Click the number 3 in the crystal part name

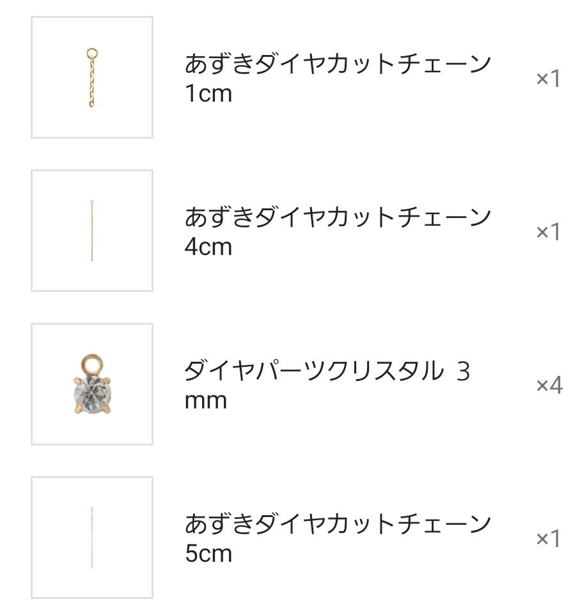[x=464, y=371]
